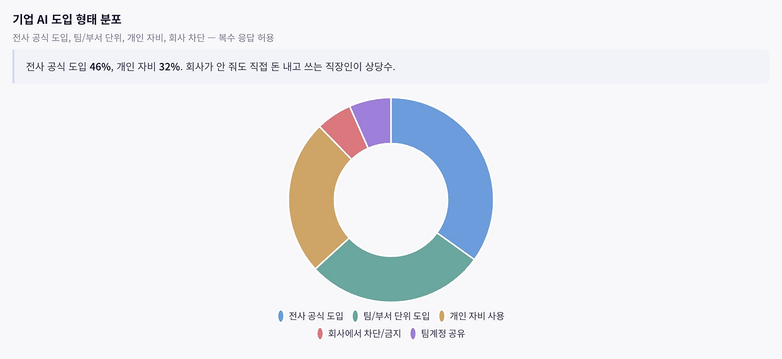The width and height of the screenshot is (782, 359).
Task: Click the blue 전사 공식 도입 legend dot
Action: [x=280, y=316]
